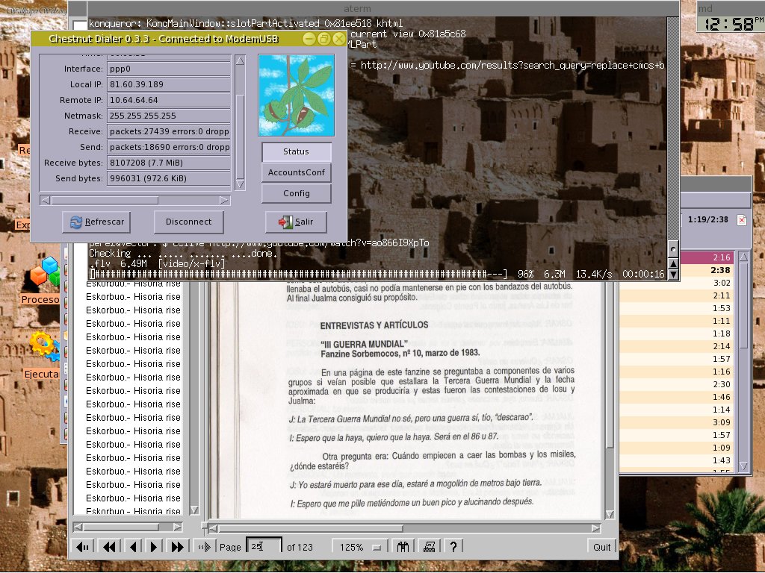Click down arrow of PDF outline list scrollbar
This screenshot has height=573, width=765.
pos(193,510)
